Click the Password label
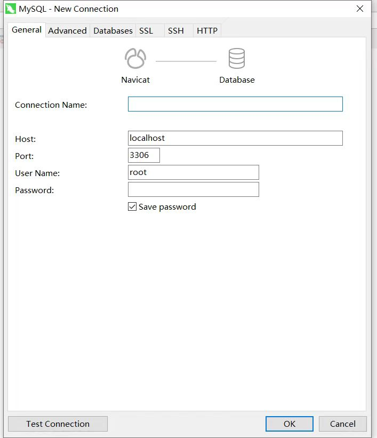Screen dimensions: 377x438 34,190
